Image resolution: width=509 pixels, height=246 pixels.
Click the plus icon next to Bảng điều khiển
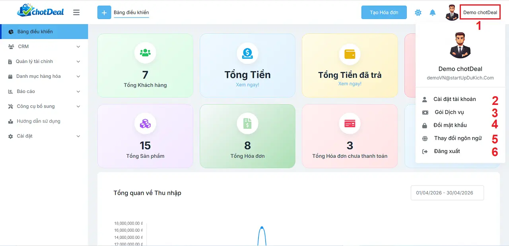pos(104,12)
